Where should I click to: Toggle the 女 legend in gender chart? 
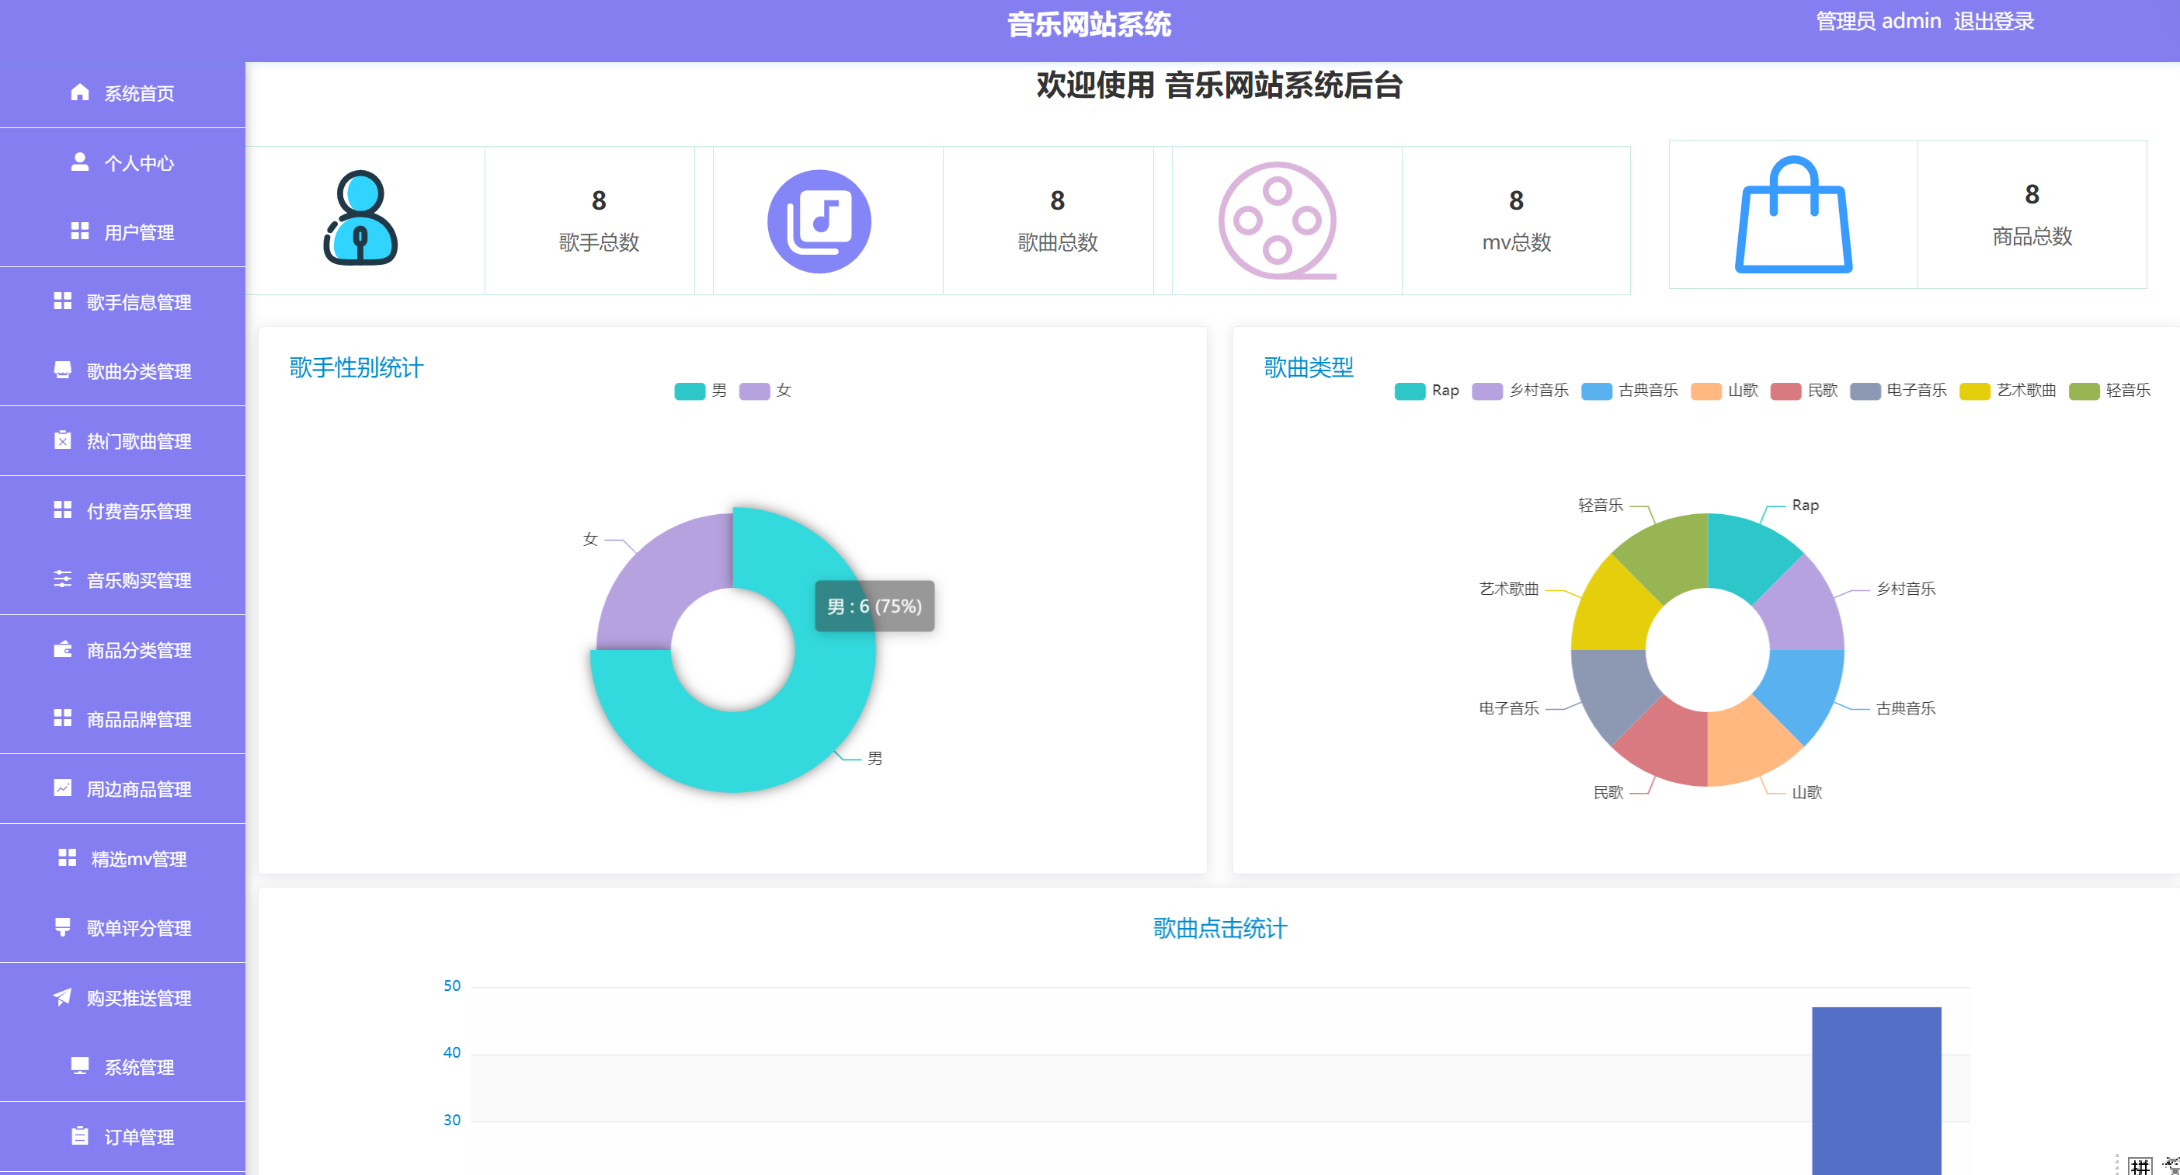[765, 391]
